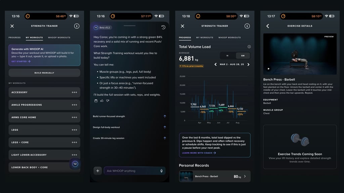Tap the microphone icon in chat input
This screenshot has height=193, width=344.
162,171
